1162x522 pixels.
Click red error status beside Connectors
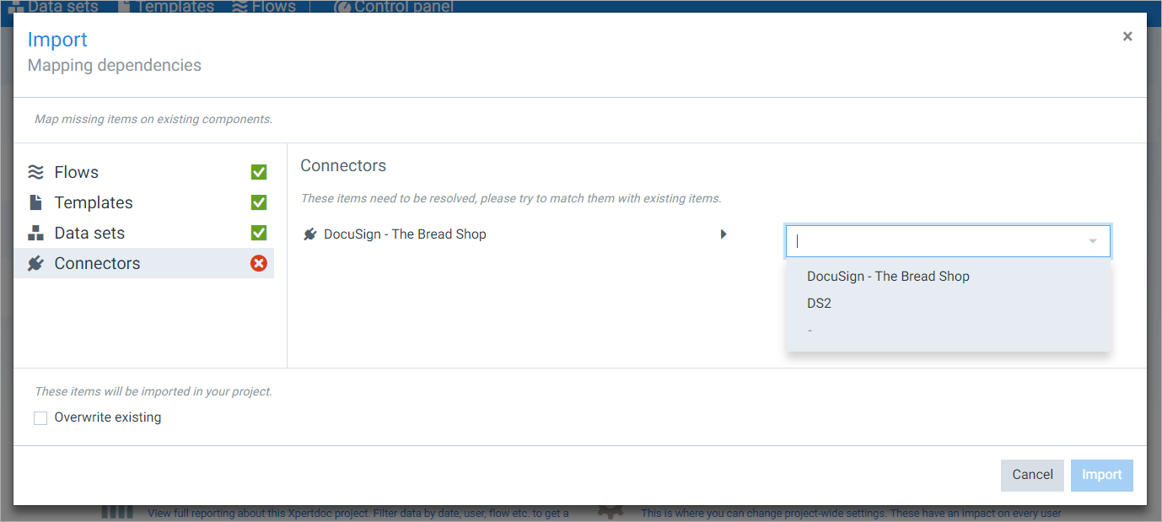pyautogui.click(x=259, y=263)
